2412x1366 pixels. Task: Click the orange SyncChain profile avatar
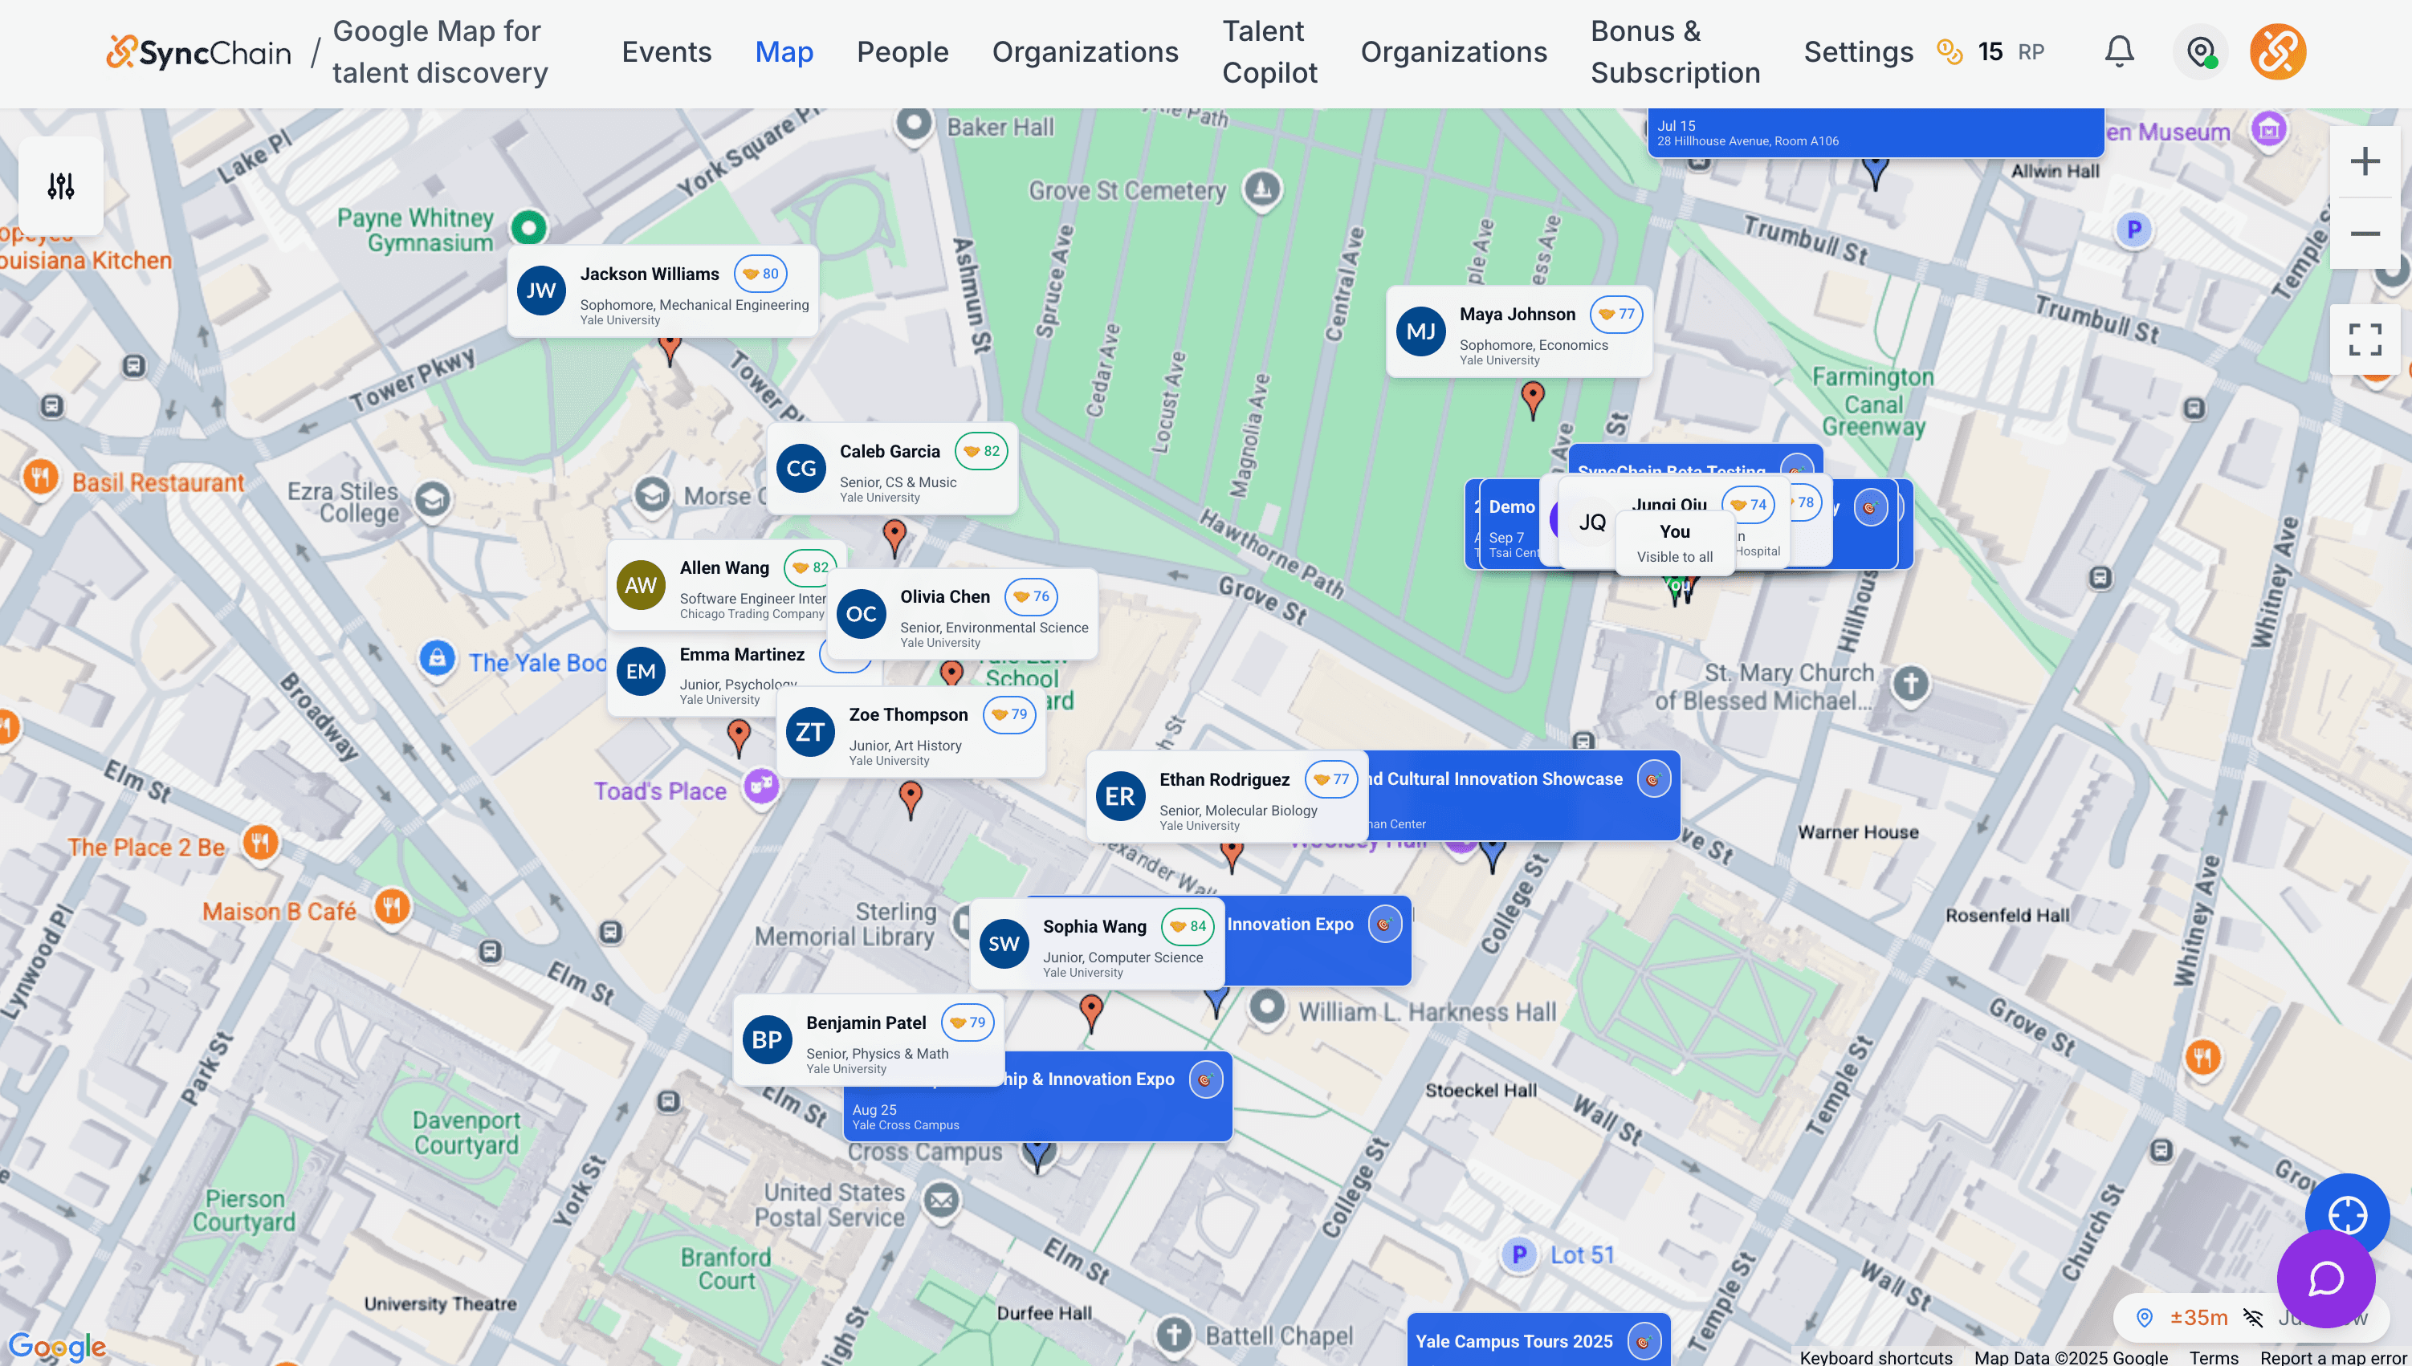point(2277,51)
